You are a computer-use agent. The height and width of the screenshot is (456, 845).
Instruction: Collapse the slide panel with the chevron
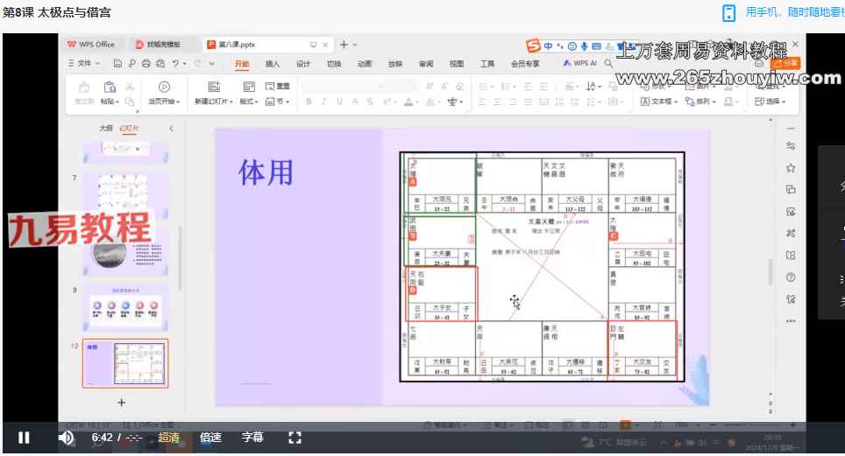[x=171, y=128]
